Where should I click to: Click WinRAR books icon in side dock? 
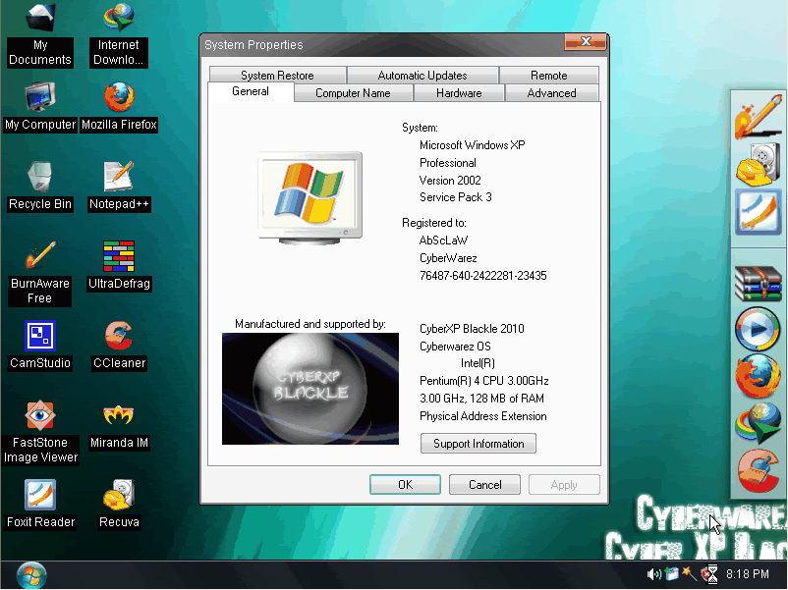[759, 283]
